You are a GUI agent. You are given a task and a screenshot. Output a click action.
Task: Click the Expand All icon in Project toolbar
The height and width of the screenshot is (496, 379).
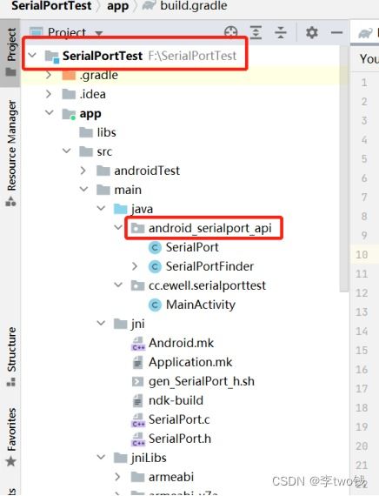tap(256, 32)
